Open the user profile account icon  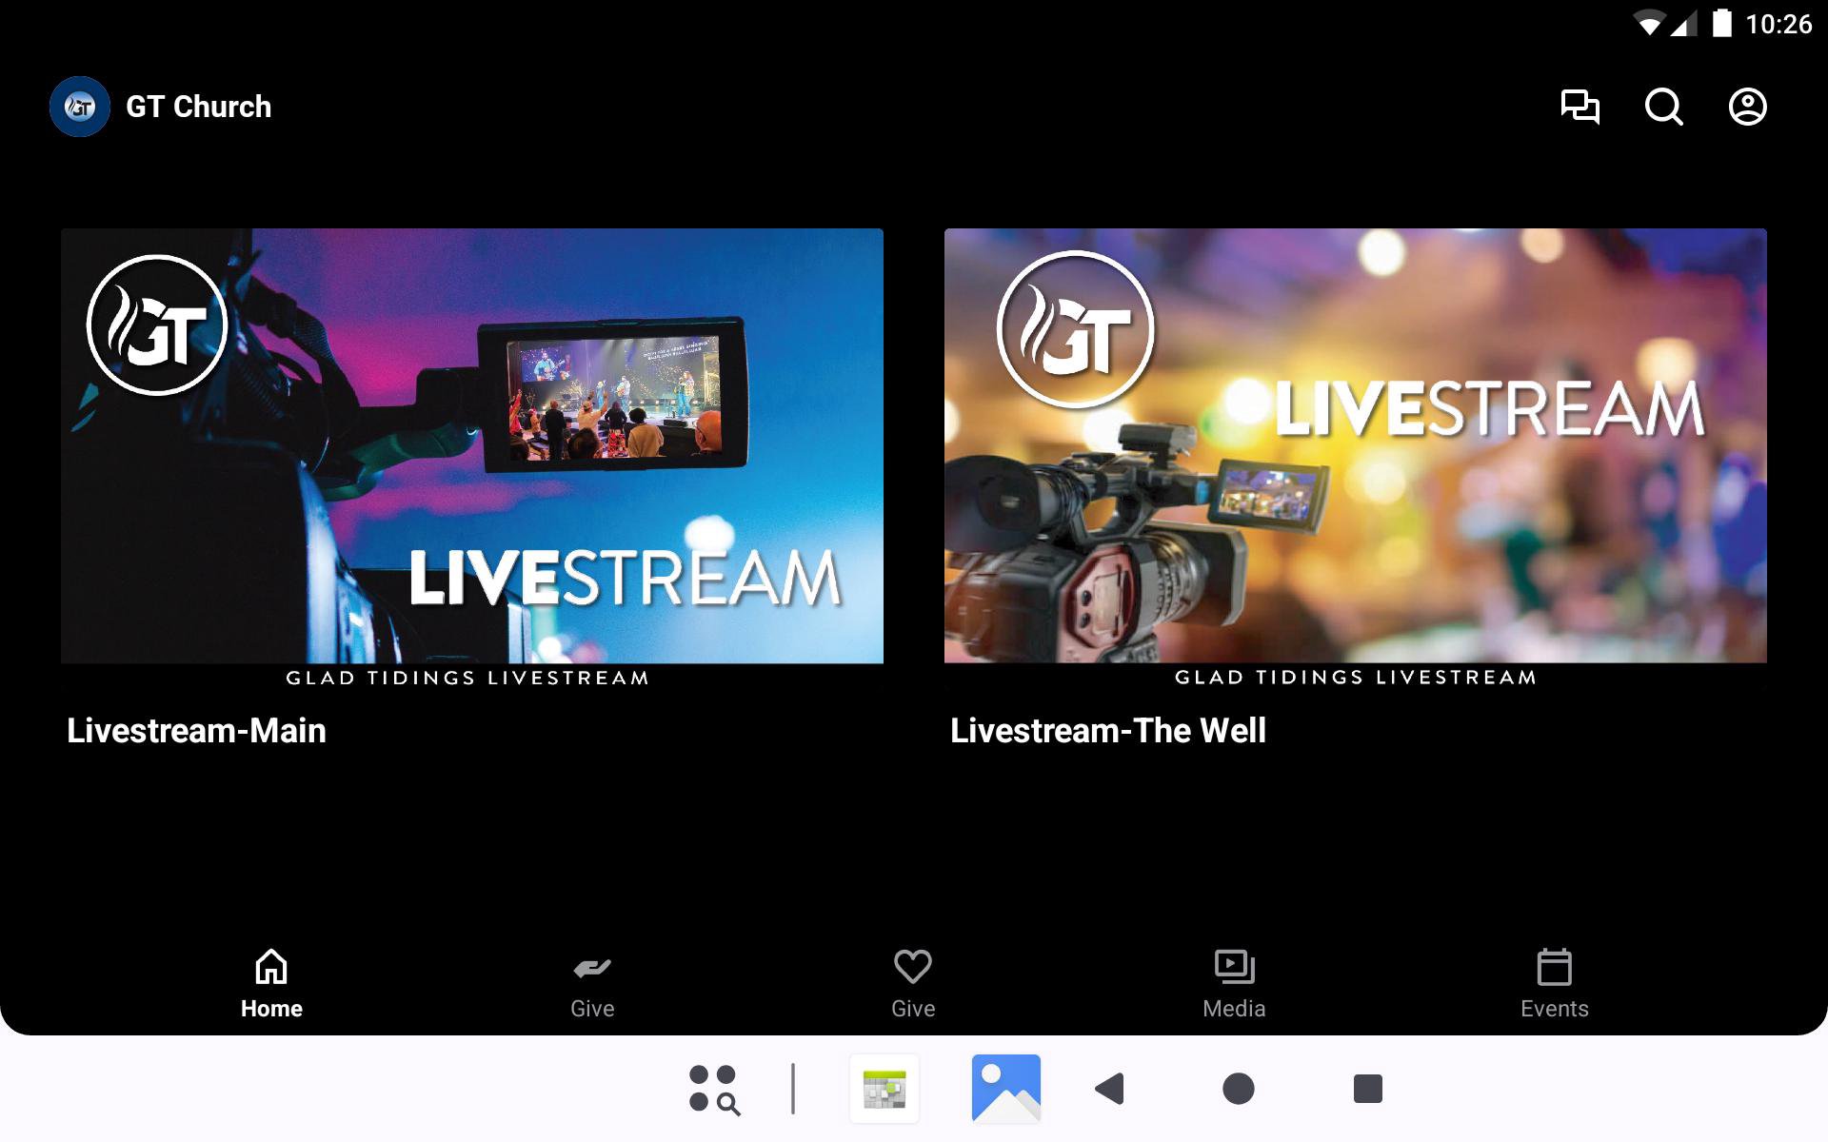(x=1747, y=107)
